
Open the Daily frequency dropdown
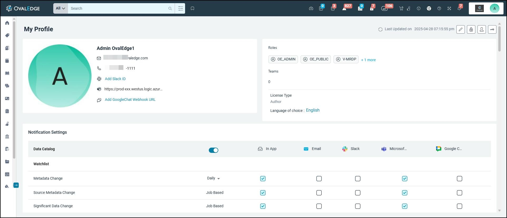tap(213, 178)
